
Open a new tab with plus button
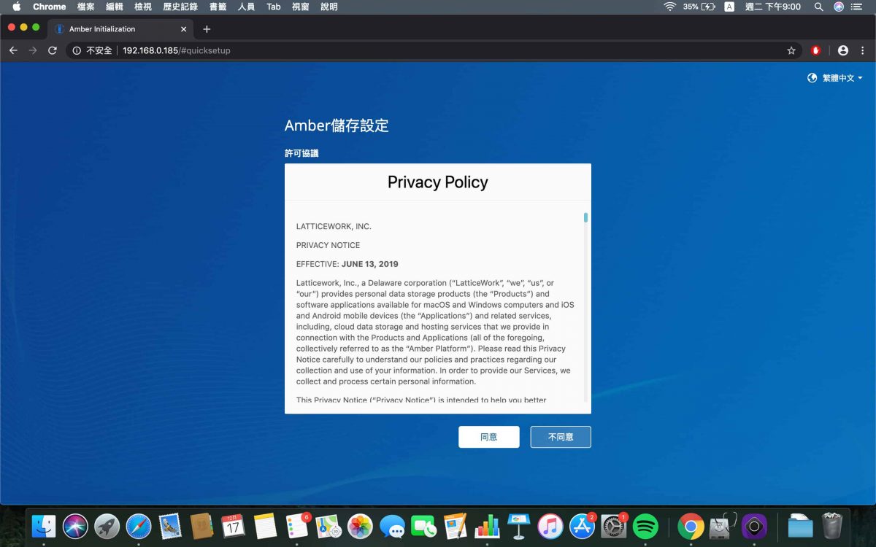(x=207, y=29)
